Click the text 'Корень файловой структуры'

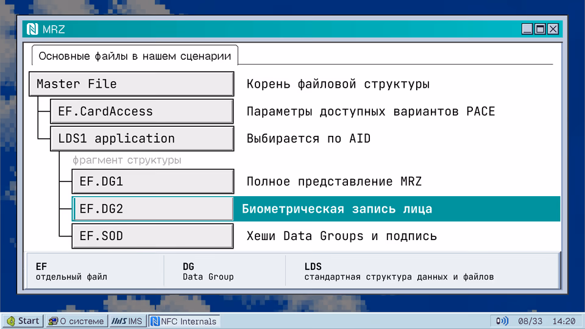tap(338, 84)
